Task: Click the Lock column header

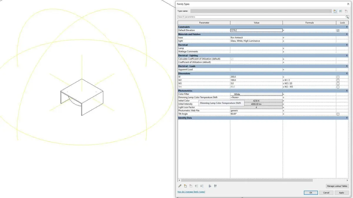Action: click(x=342, y=23)
